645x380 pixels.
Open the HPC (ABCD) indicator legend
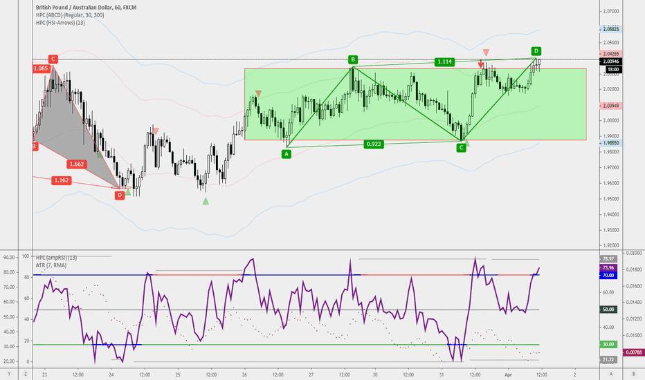coord(70,15)
